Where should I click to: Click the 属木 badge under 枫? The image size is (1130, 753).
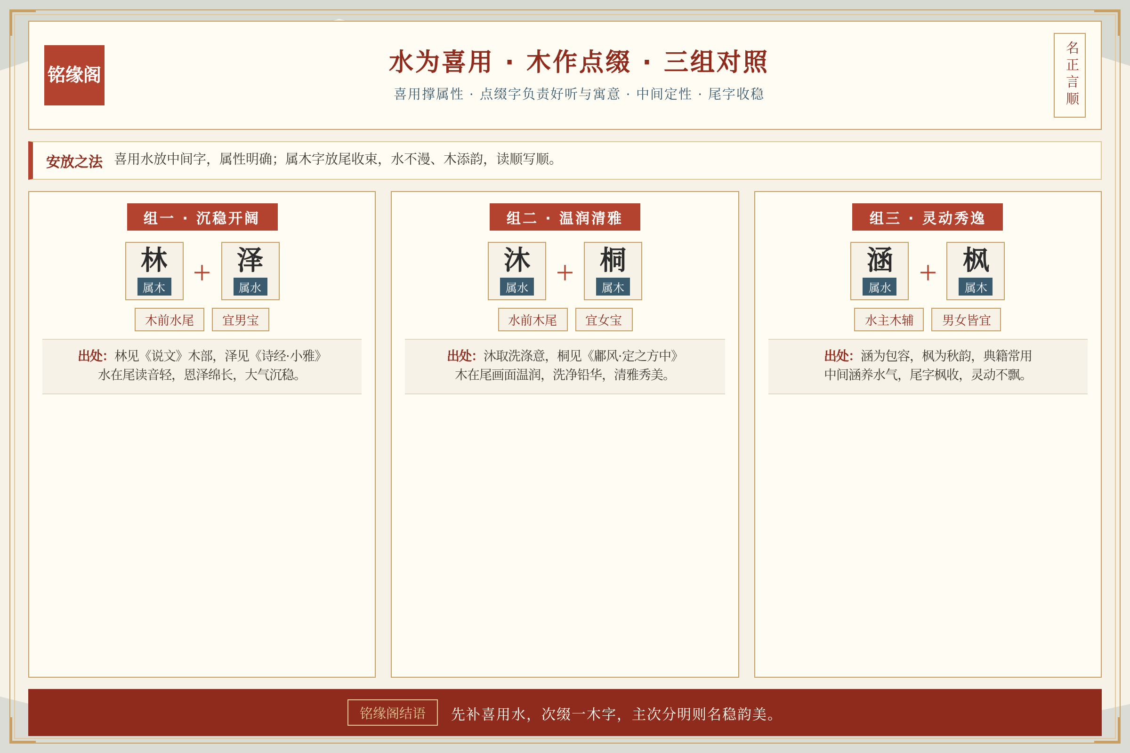coord(975,287)
